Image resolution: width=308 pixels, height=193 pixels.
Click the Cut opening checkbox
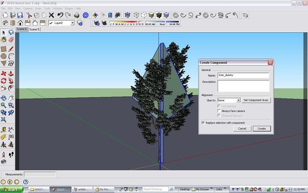pos(219,106)
